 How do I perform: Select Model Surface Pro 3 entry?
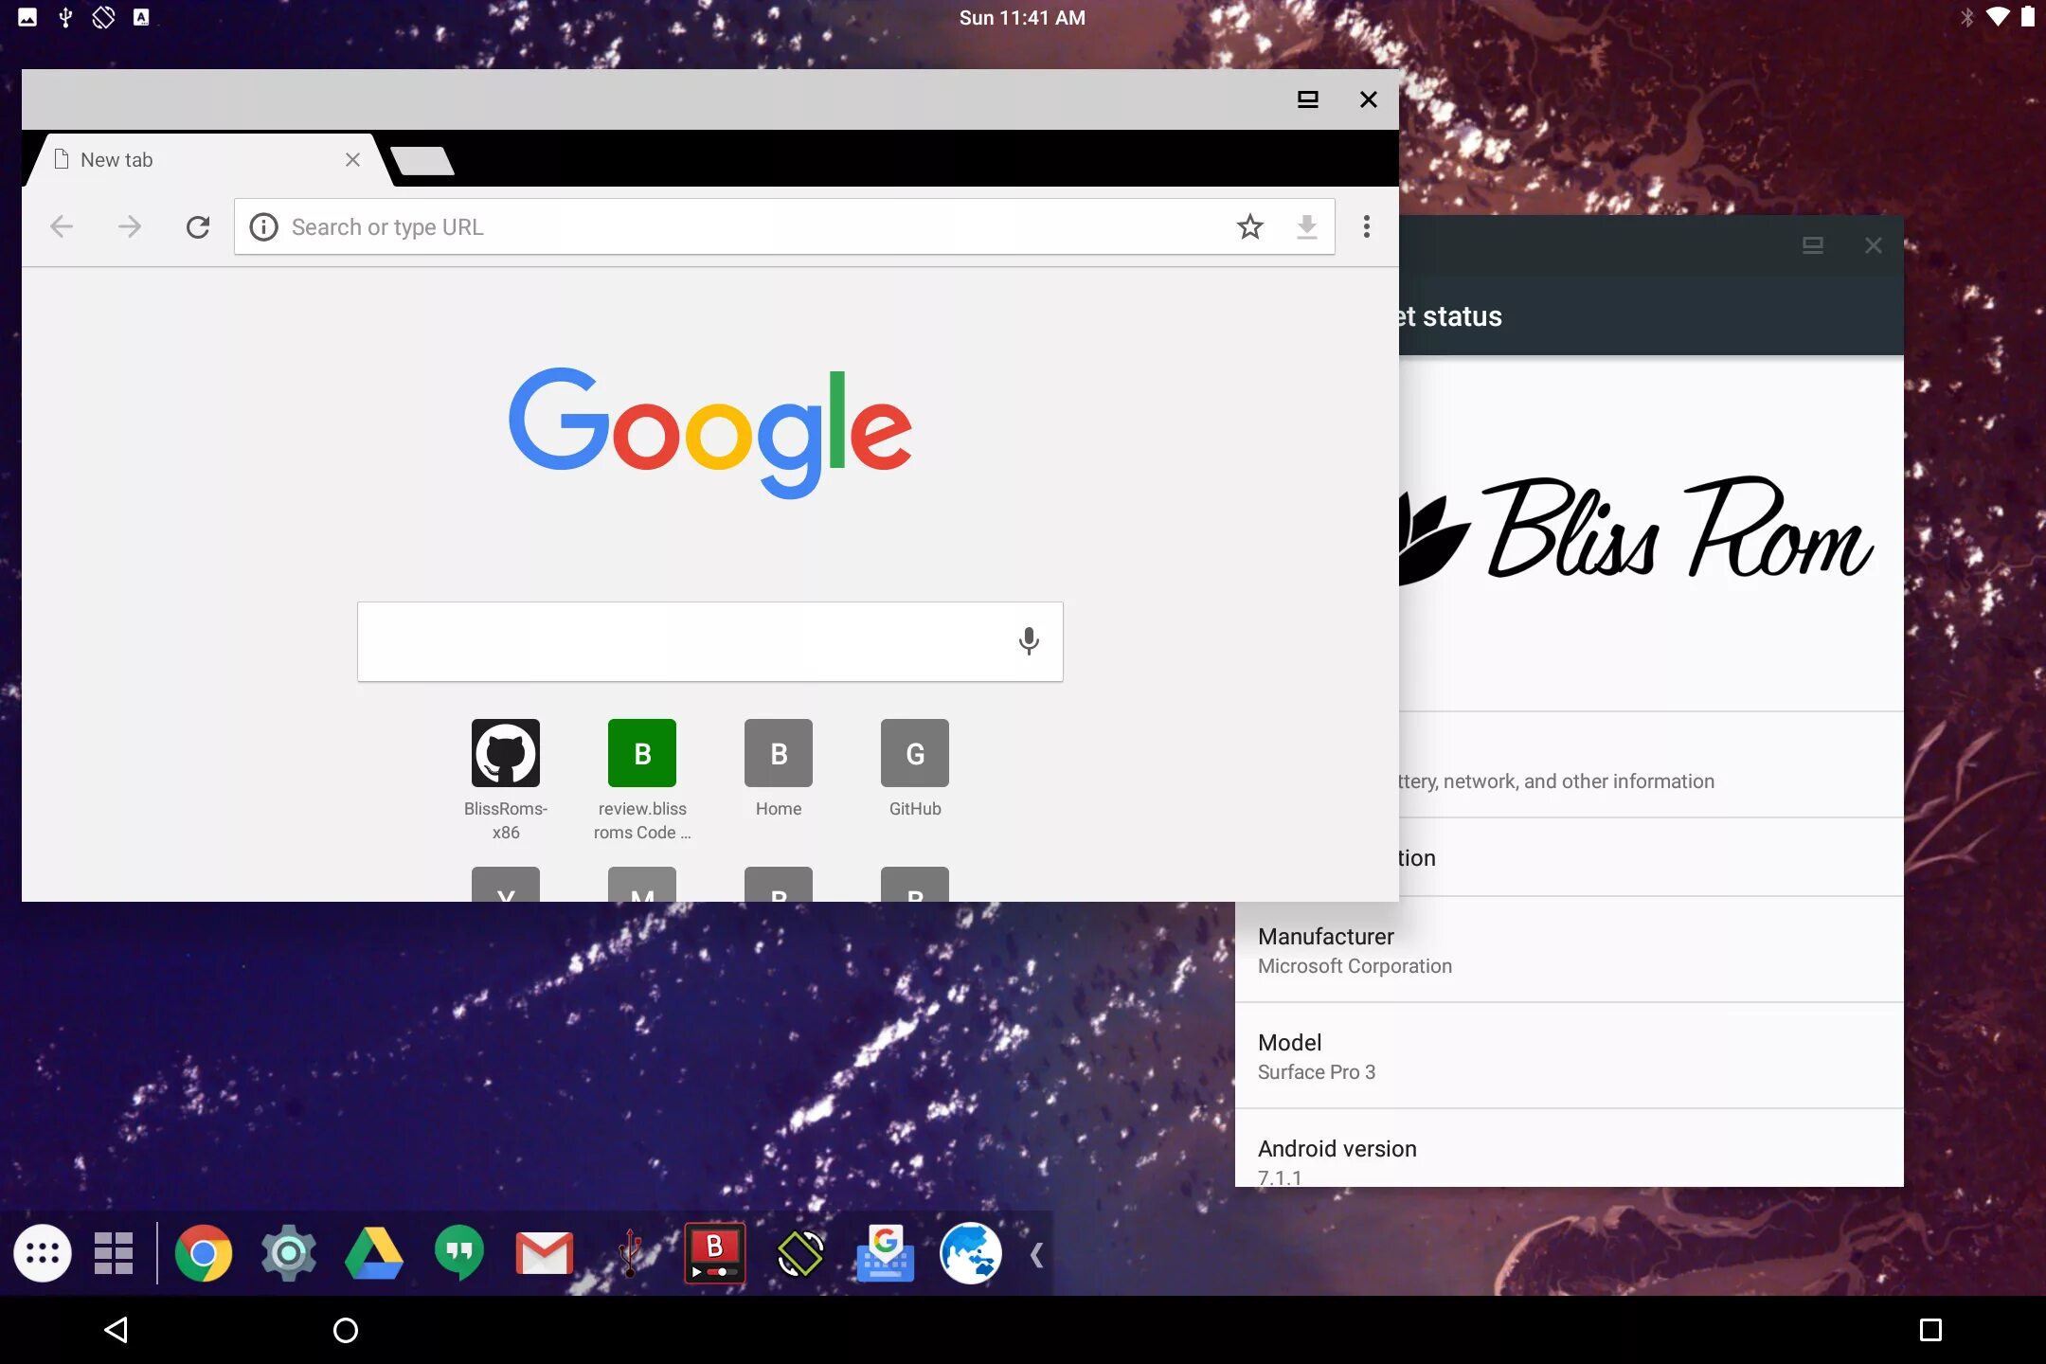click(1570, 1056)
